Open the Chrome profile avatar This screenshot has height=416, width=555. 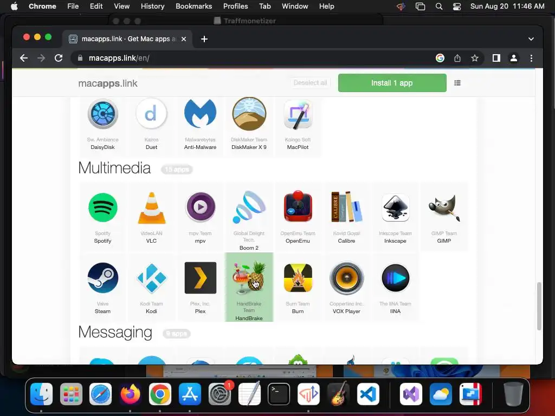point(514,58)
